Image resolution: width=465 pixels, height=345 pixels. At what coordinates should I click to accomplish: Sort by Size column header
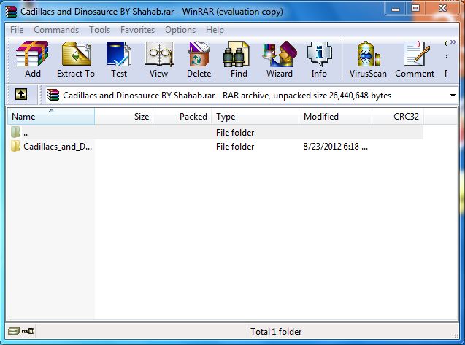tap(124, 117)
